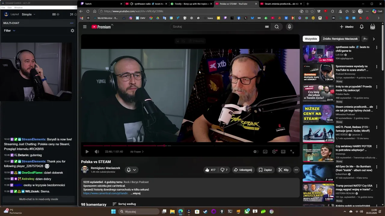Open the YouTube account avatar menu
This screenshot has height=216, width=385.
(x=373, y=27)
